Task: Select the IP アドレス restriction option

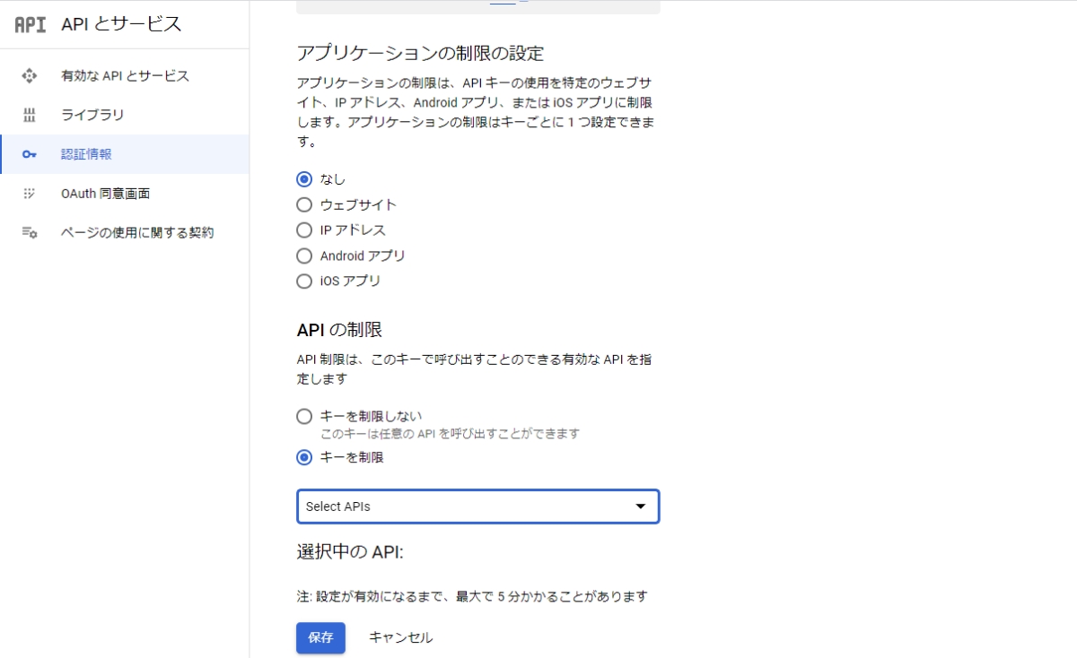Action: tap(303, 229)
